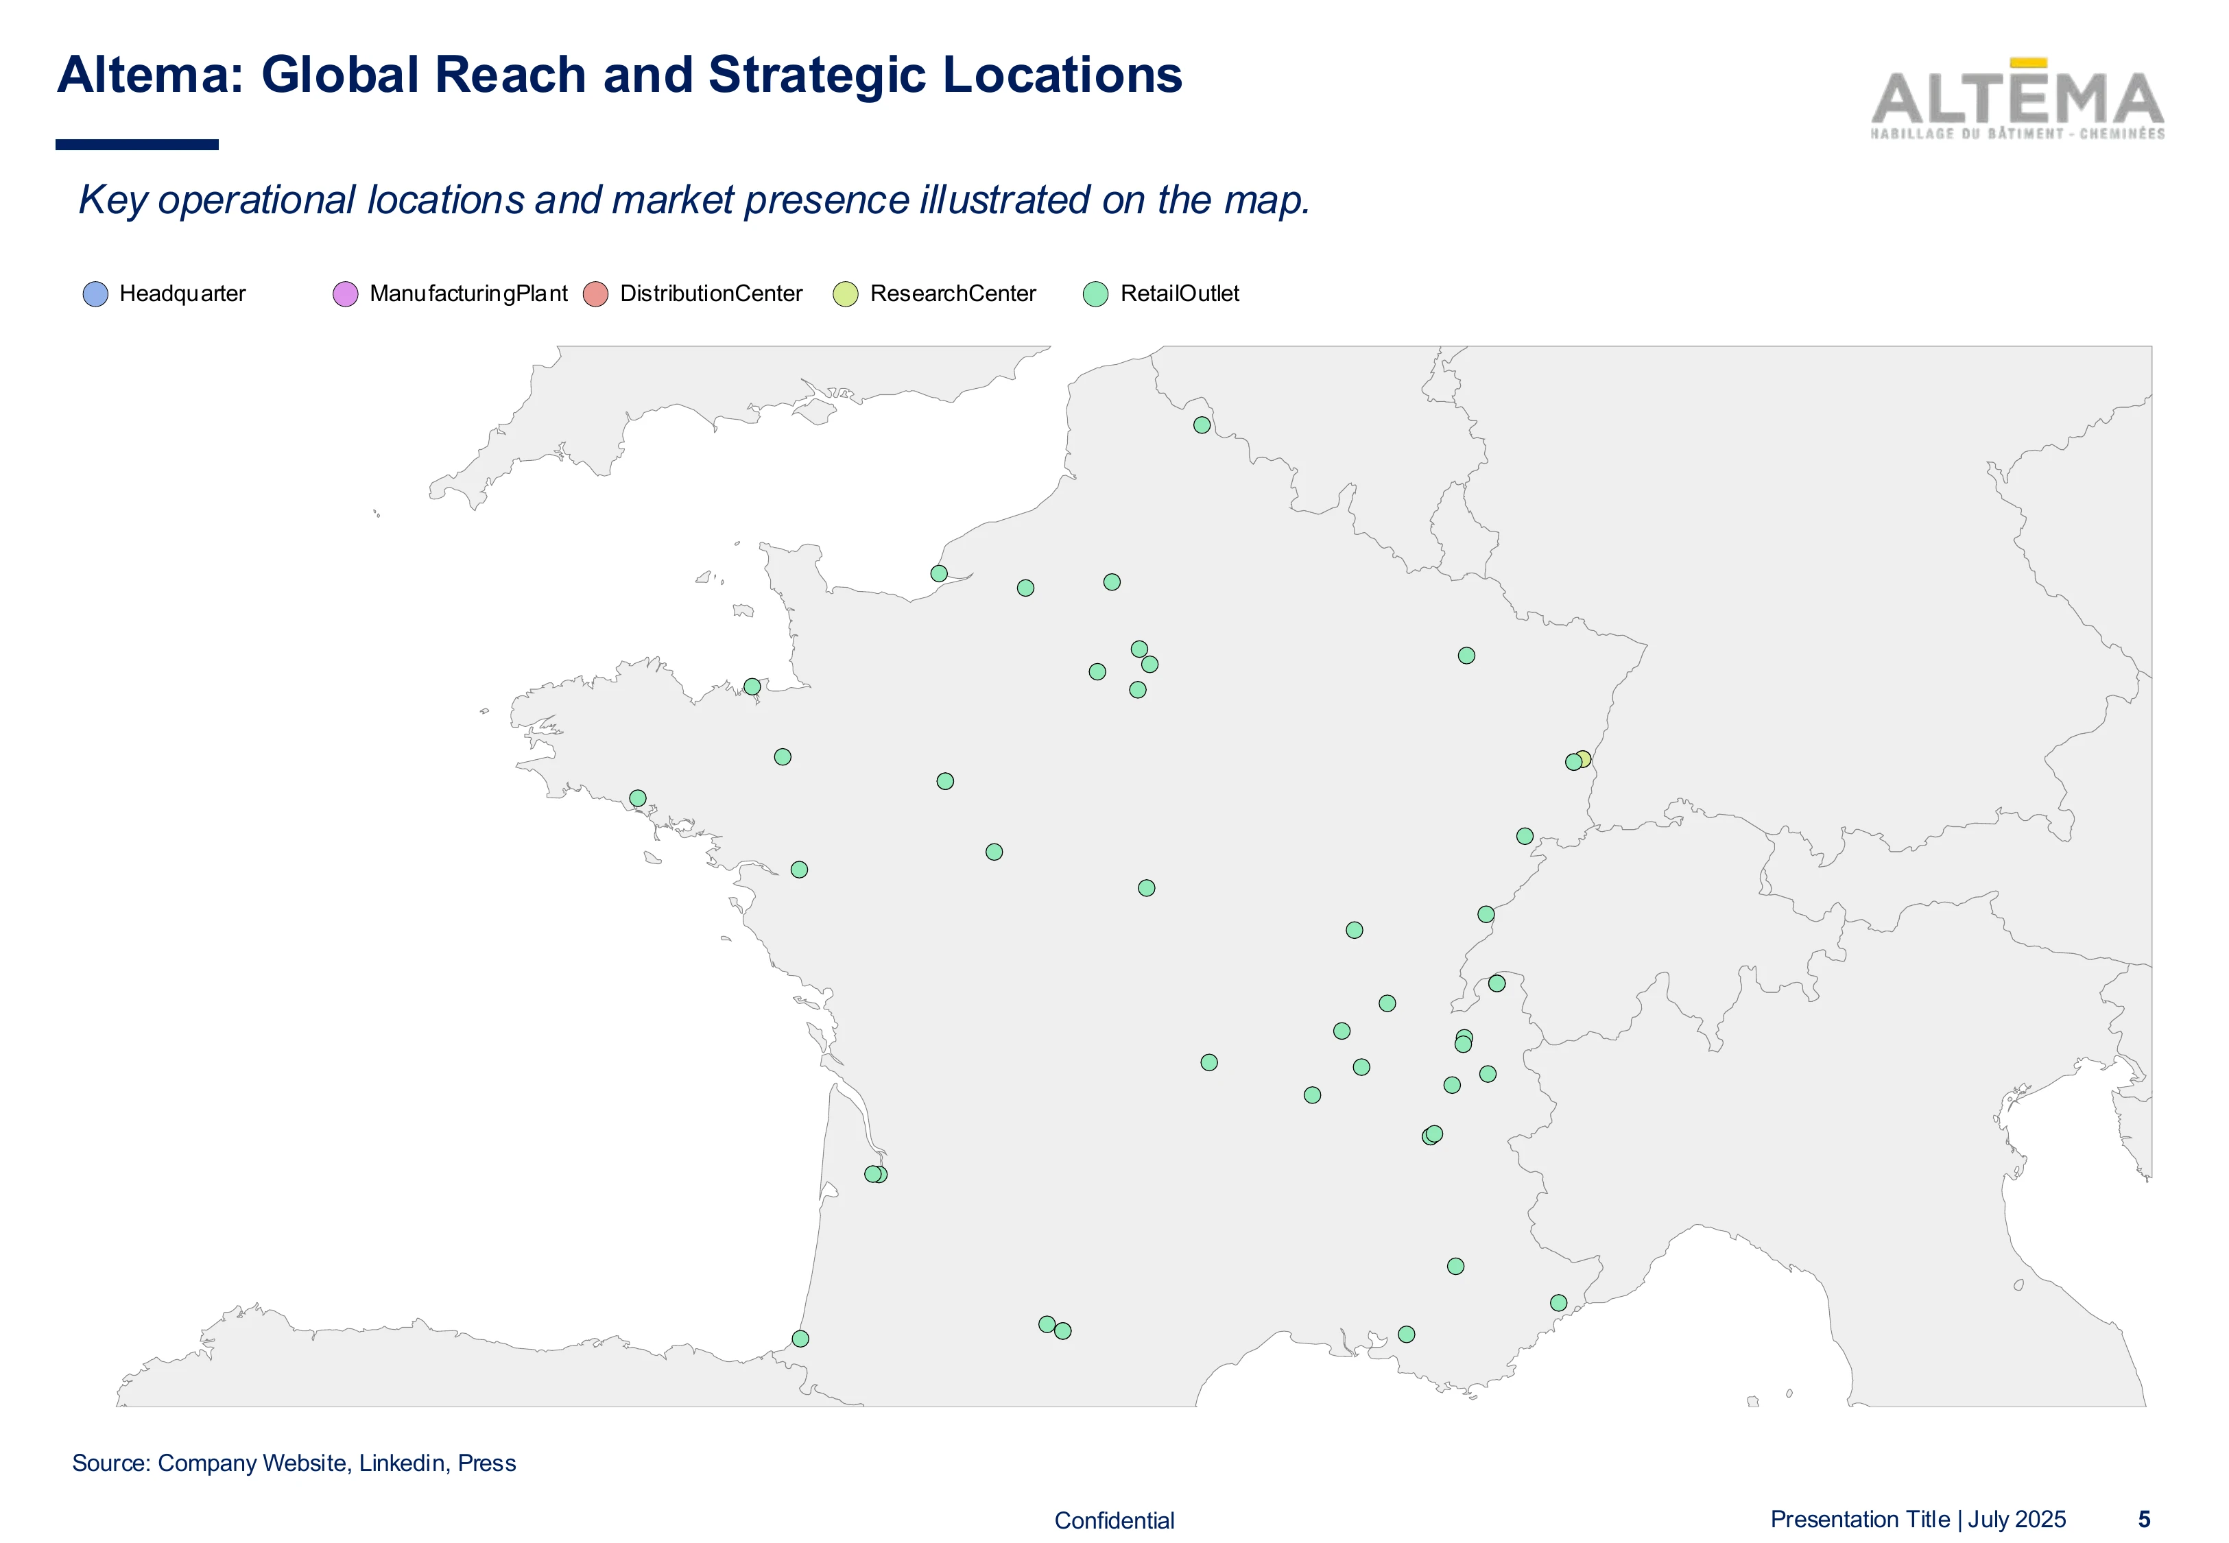2229x1543 pixels.
Task: Click the slide title 'Altema: Global Reach and Strategic Locations'
Action: point(619,75)
